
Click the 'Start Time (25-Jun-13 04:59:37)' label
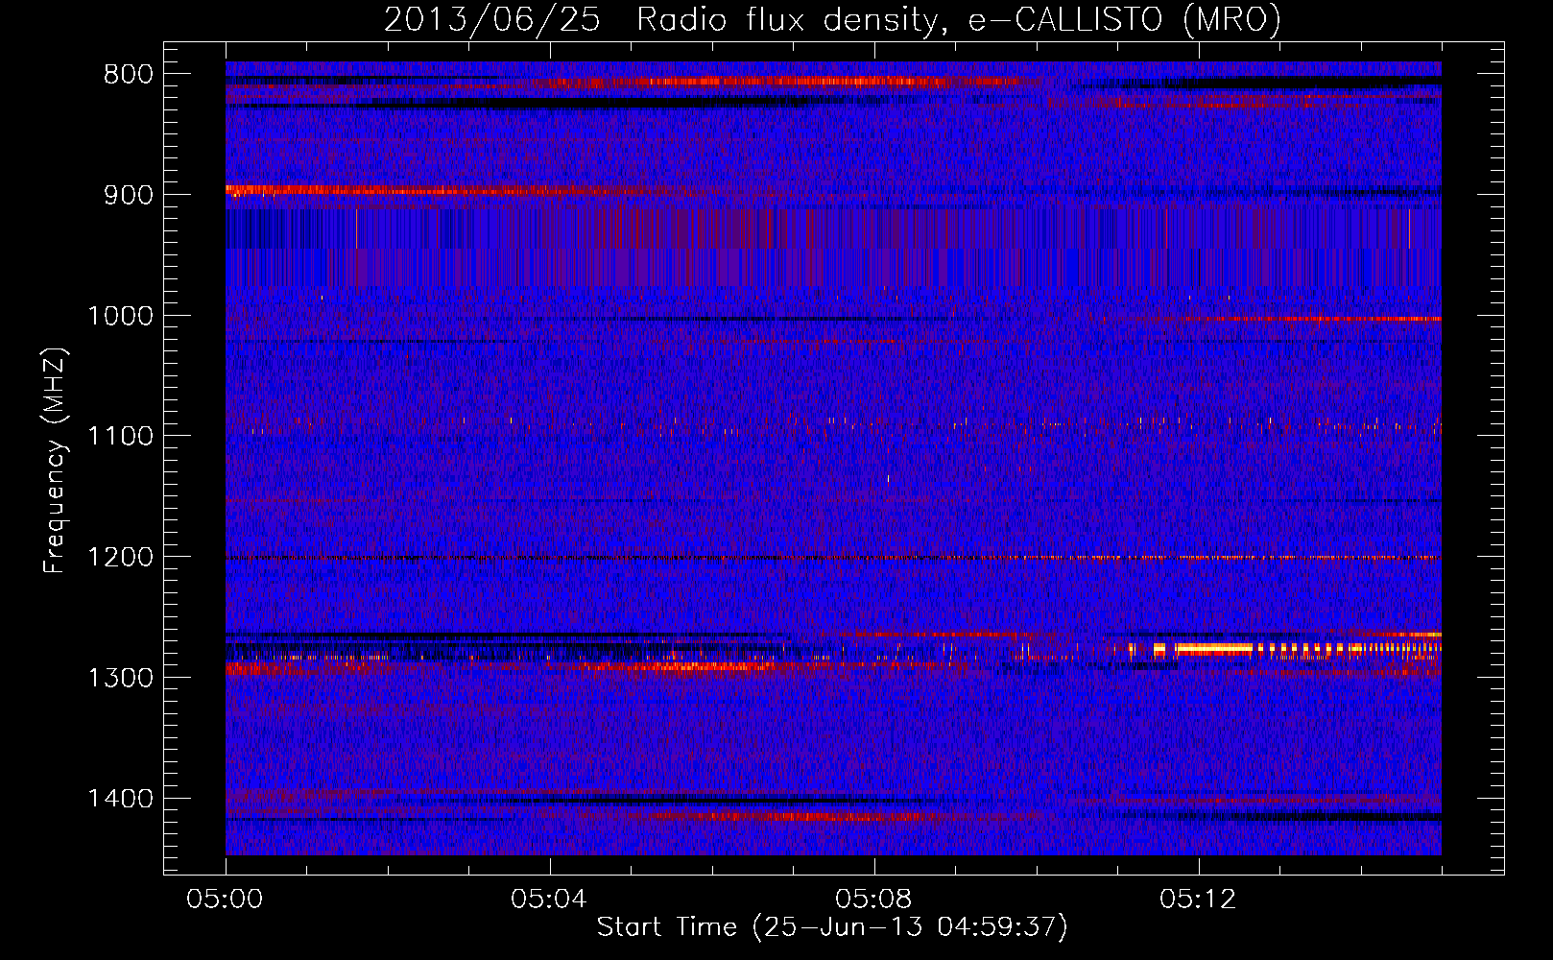pos(832,927)
